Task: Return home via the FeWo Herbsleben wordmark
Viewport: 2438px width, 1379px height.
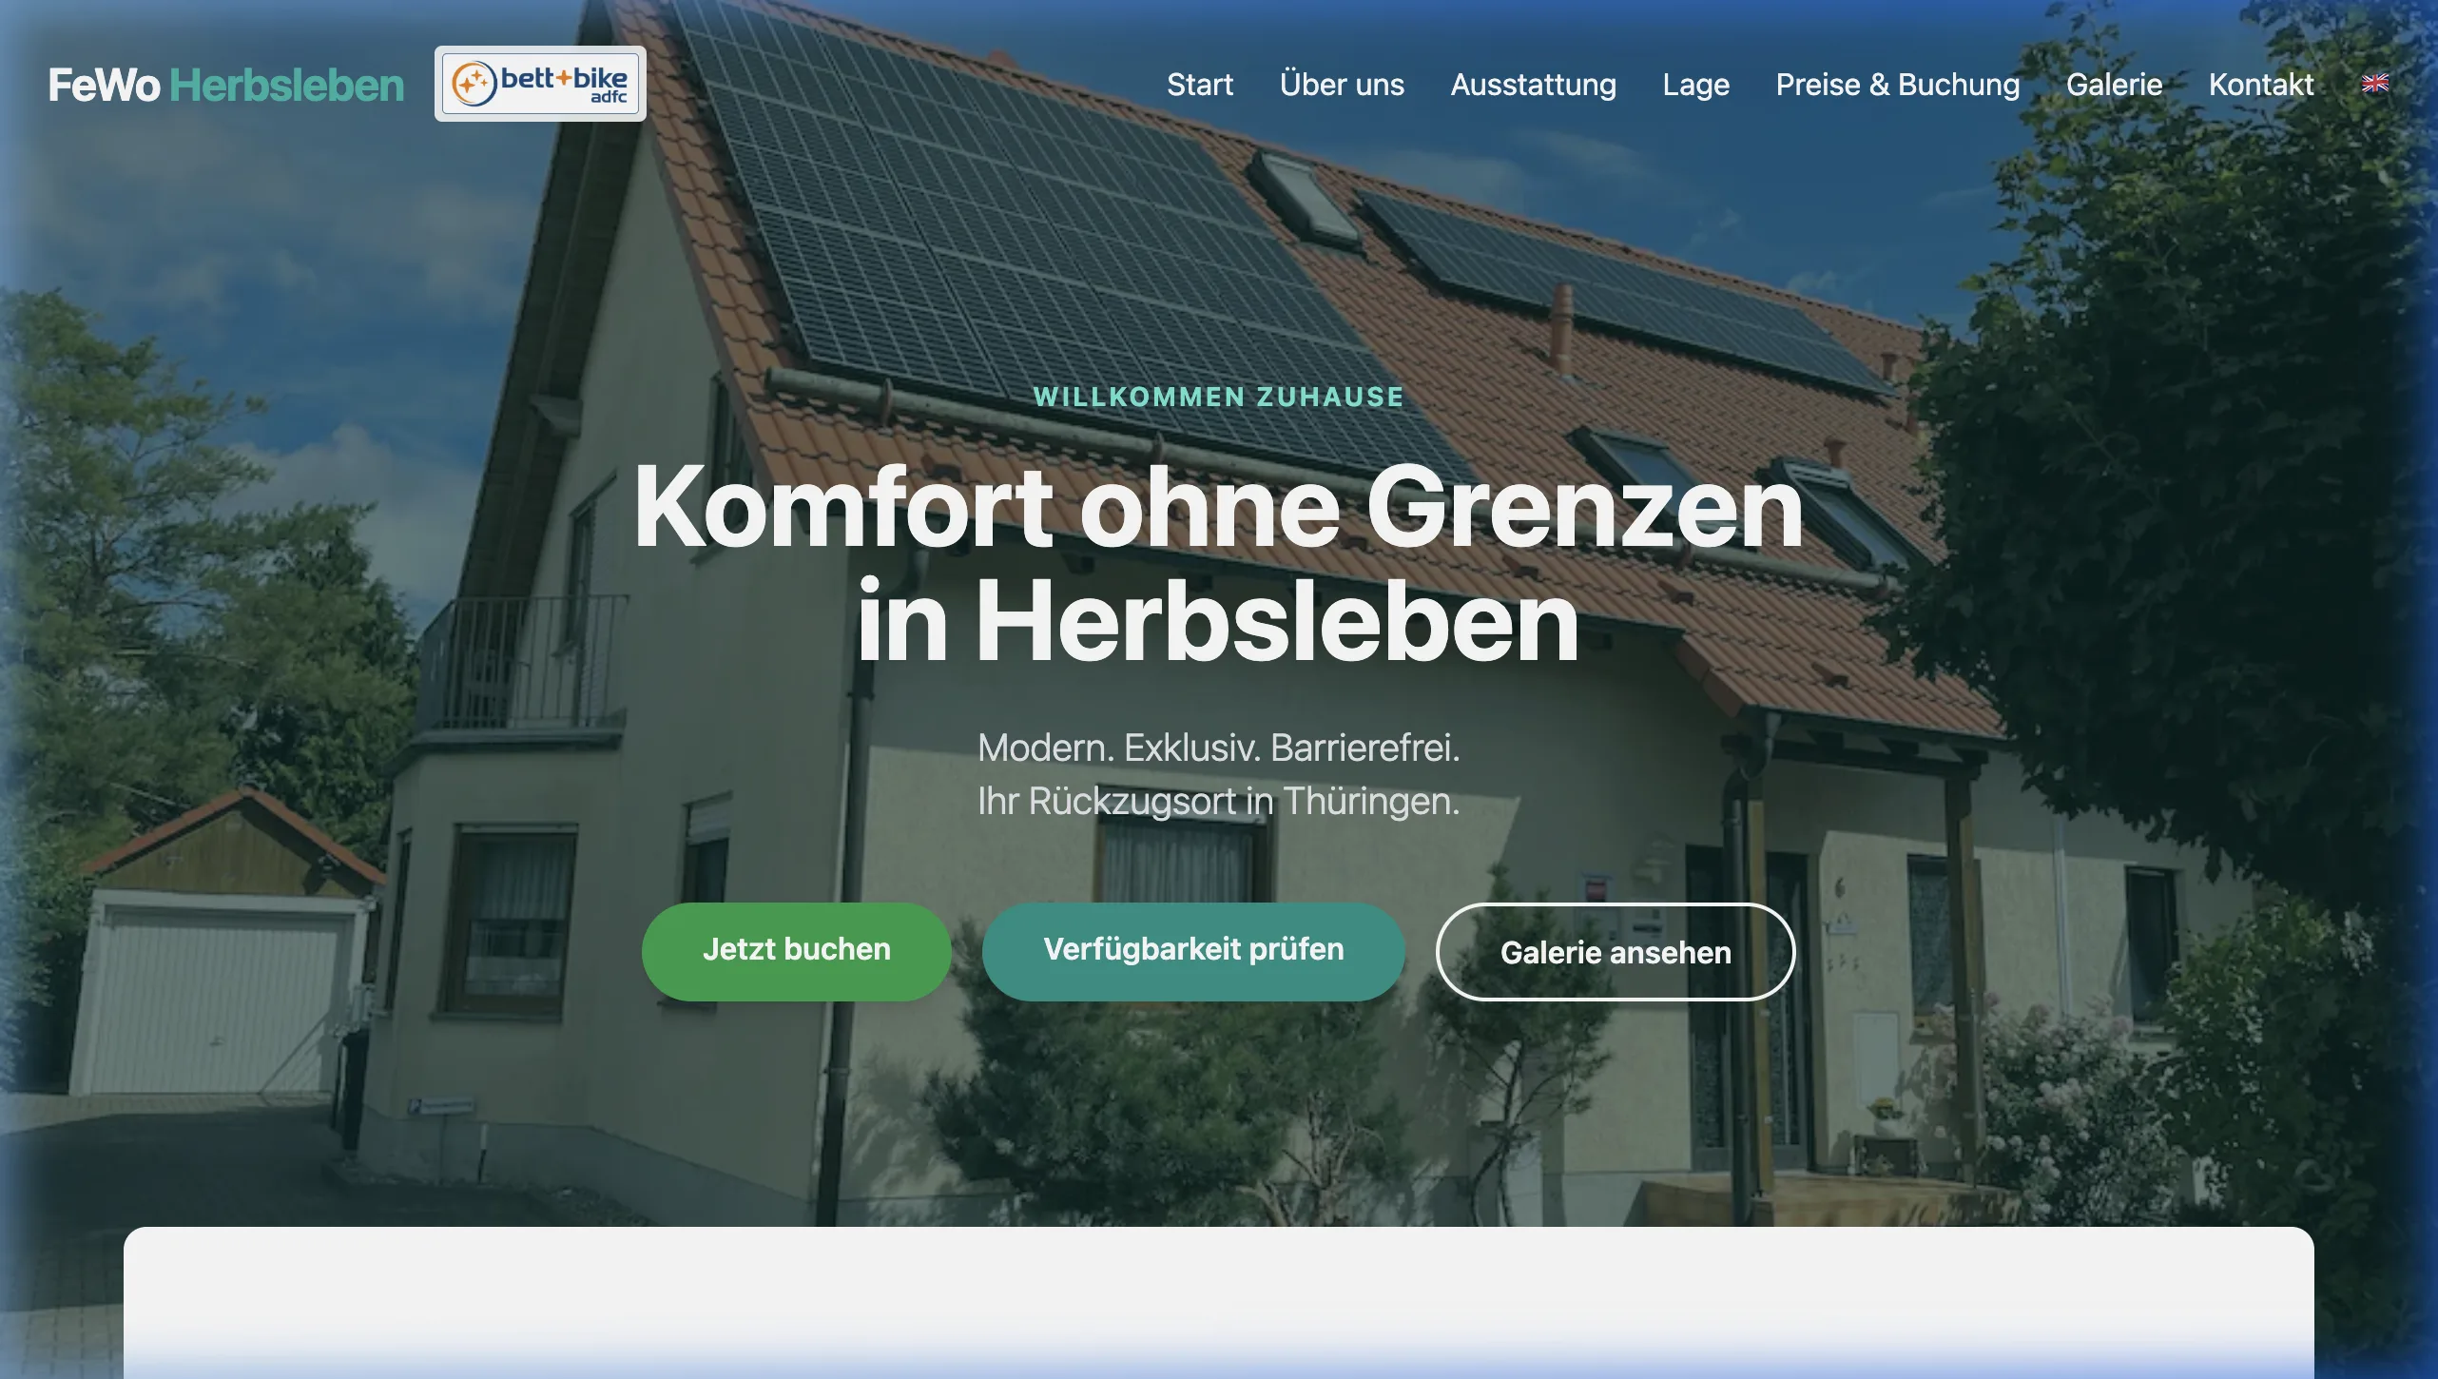Action: (x=226, y=85)
